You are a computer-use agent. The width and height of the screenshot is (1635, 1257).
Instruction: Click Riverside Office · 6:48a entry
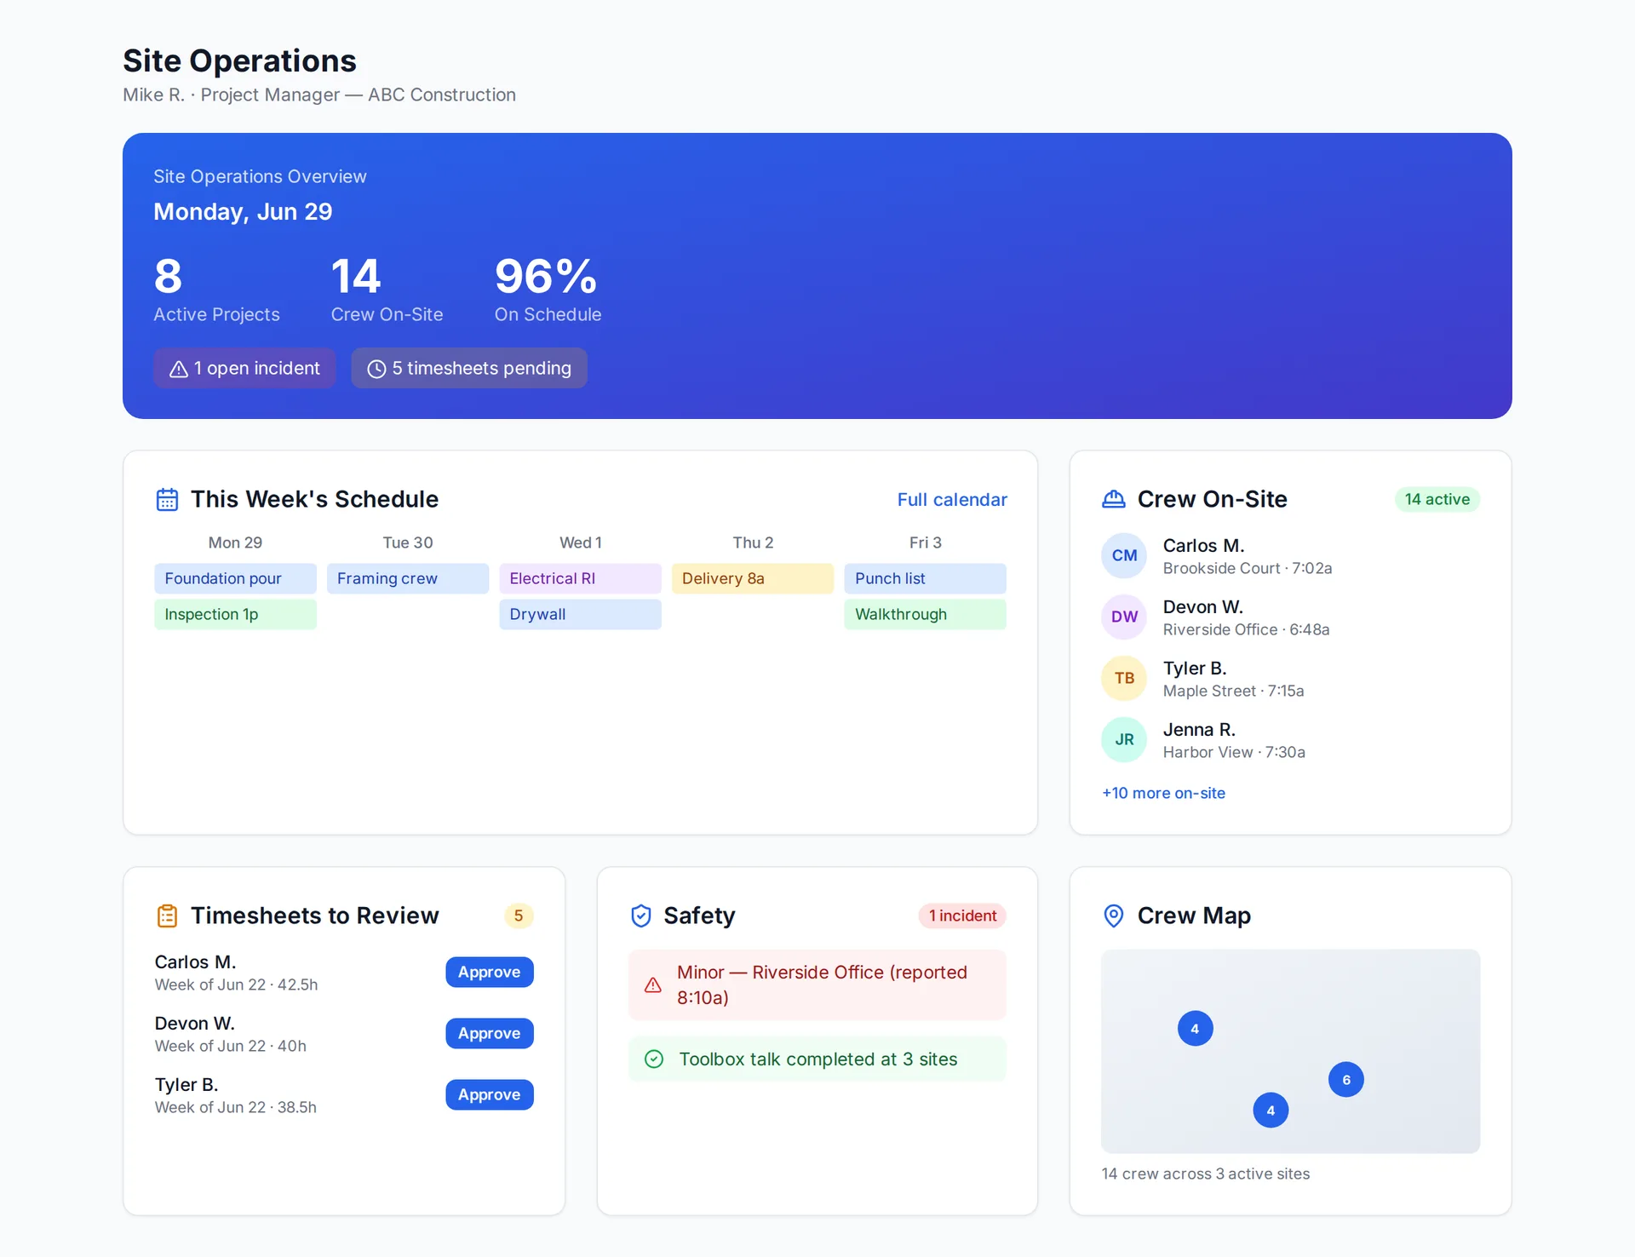1246,629
